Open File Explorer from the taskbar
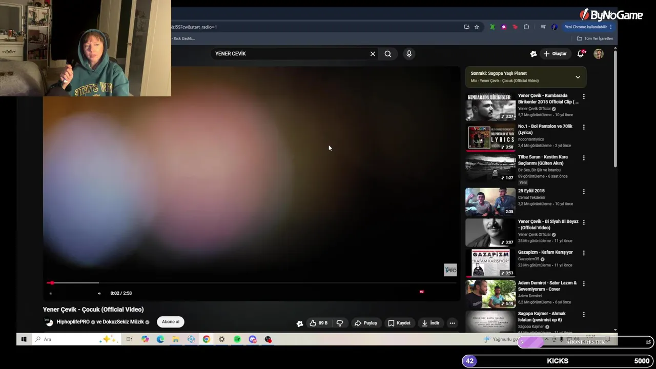The width and height of the screenshot is (656, 369). (x=175, y=339)
